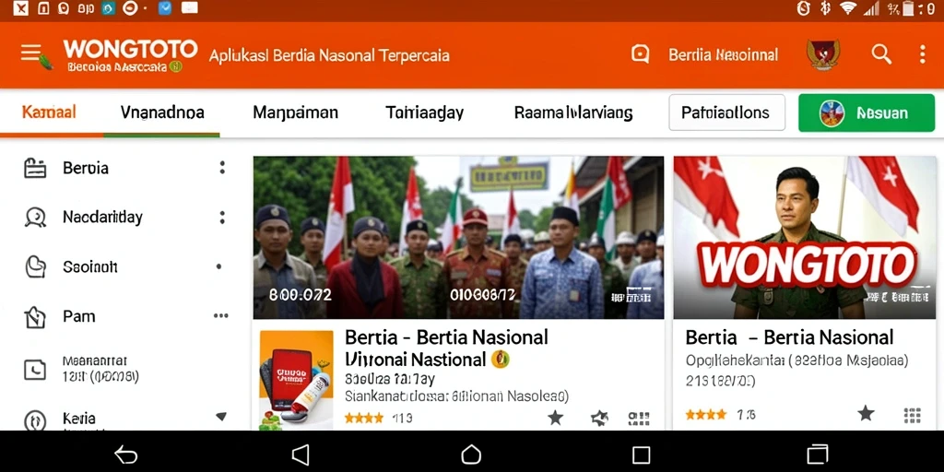Switch to the Manpaman tab
The height and width of the screenshot is (472, 944).
(x=295, y=112)
